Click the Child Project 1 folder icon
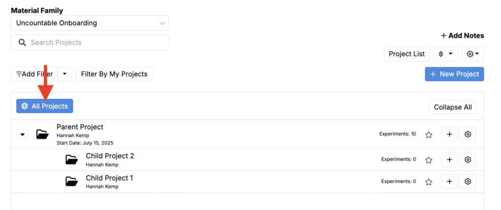This screenshot has width=501, height=210. pyautogui.click(x=72, y=182)
